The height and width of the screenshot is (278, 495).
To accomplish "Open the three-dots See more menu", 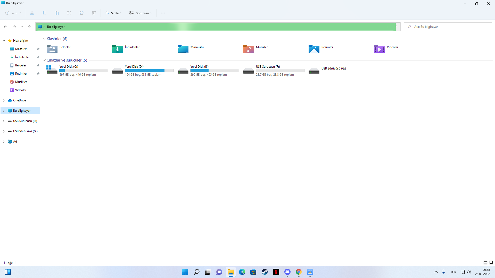I will click(x=163, y=13).
